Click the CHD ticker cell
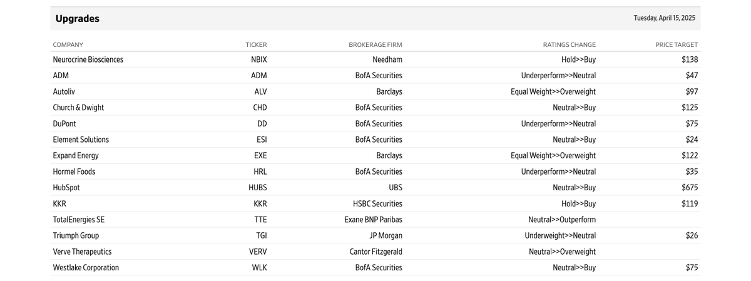The height and width of the screenshot is (281, 751). coord(260,108)
